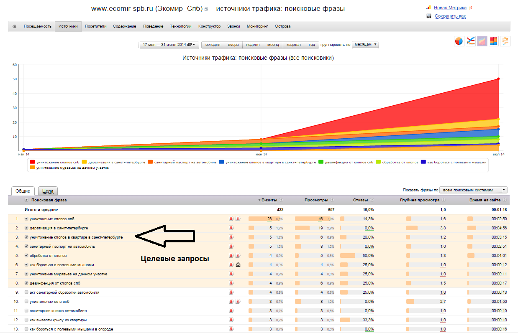518x333 pixels.
Task: Click the Новая Метрика chart icon
Action: tap(428, 8)
